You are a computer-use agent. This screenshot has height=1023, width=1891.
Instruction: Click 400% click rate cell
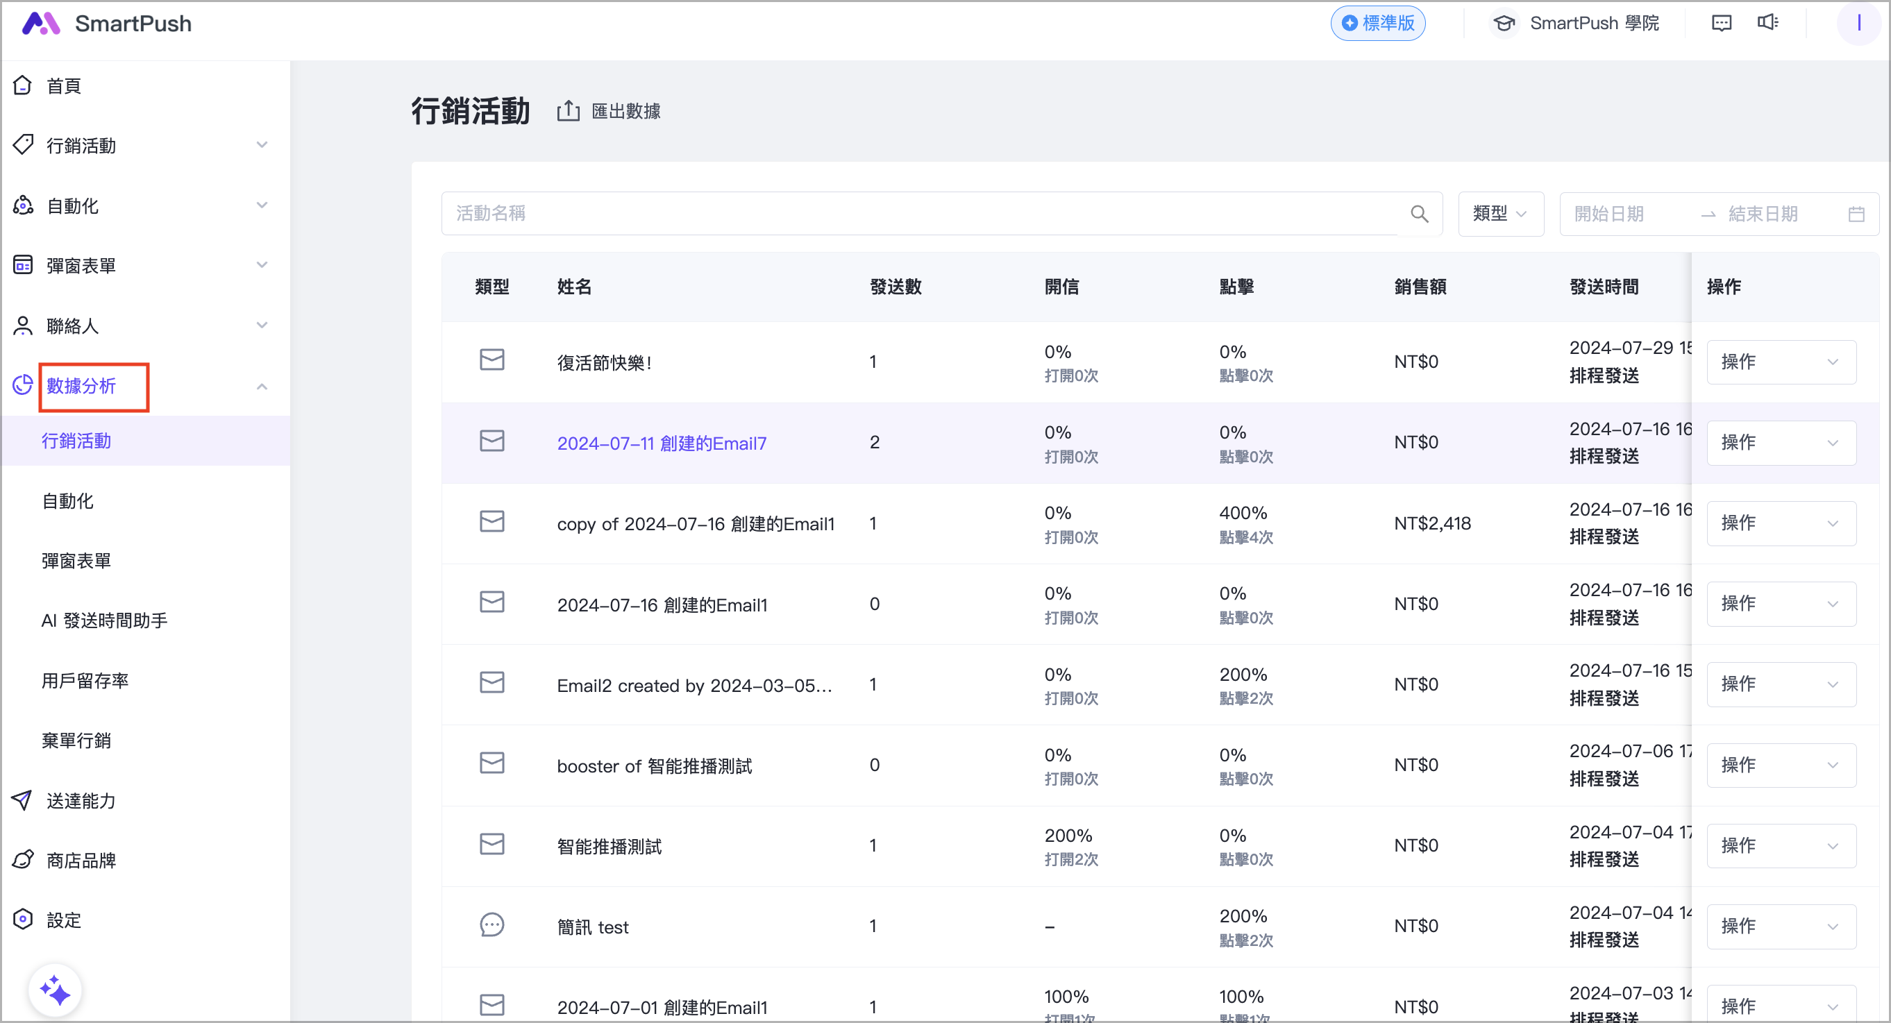[x=1243, y=513]
